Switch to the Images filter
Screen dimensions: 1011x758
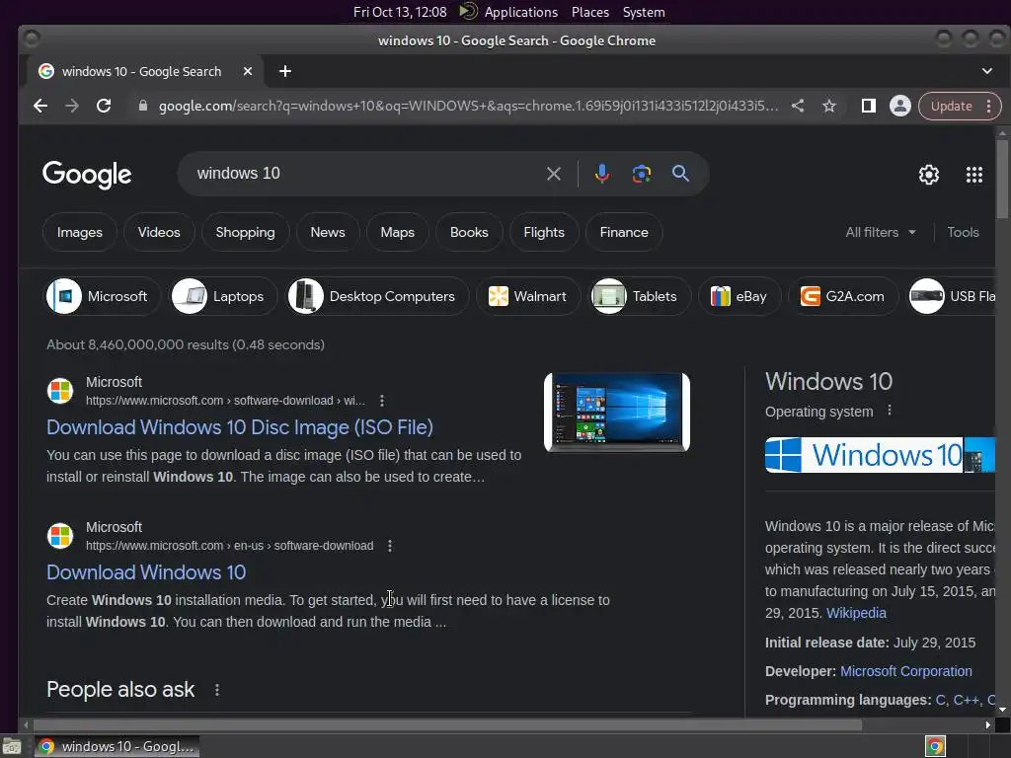click(x=79, y=232)
